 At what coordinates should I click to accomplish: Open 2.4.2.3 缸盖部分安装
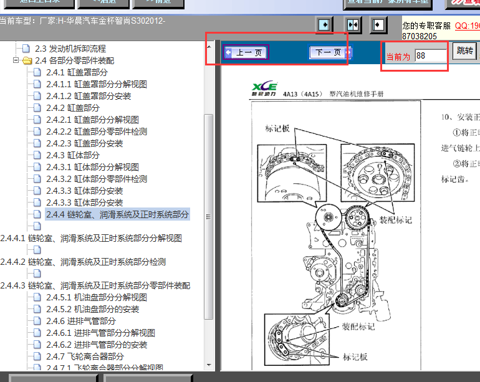(x=85, y=143)
